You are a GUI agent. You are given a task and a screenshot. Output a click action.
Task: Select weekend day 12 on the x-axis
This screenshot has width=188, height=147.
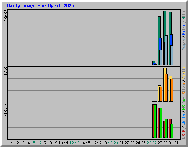pos(72,143)
